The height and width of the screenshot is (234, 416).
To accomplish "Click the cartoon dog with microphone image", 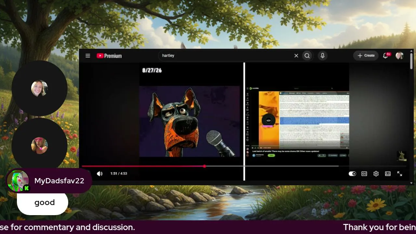I will 189,121.
